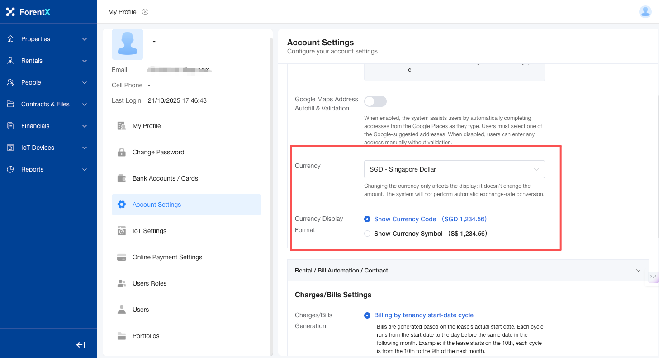This screenshot has height=358, width=659.
Task: Select Show Currency Symbol radio option
Action: (367, 234)
